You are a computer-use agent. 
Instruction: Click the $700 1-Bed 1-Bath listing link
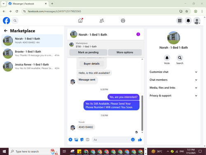pos(86,47)
